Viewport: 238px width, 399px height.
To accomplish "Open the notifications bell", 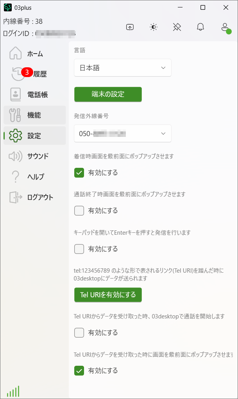I will point(200,27).
